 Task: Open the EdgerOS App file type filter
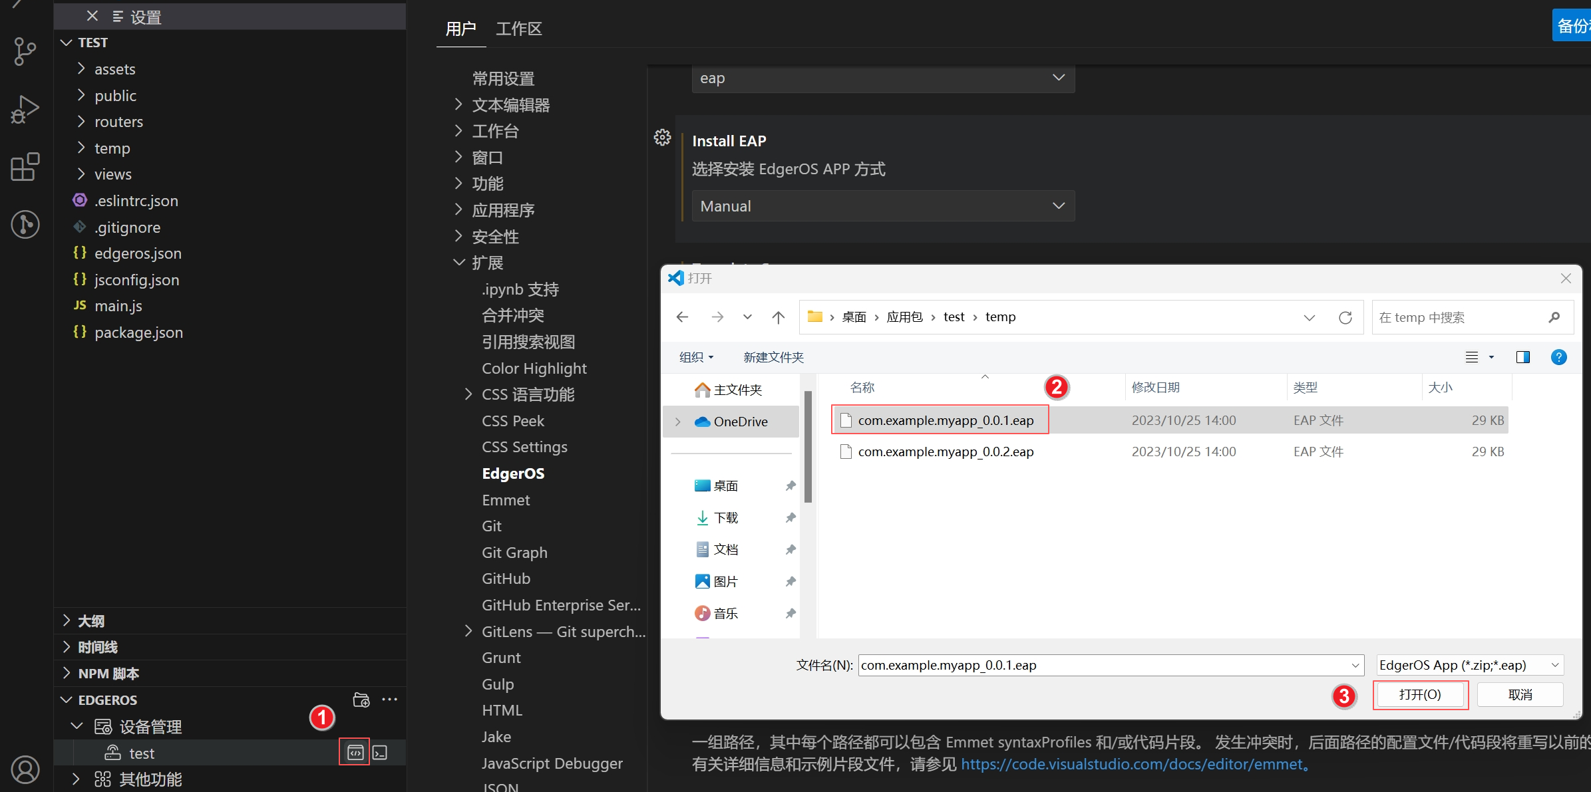click(x=1469, y=665)
